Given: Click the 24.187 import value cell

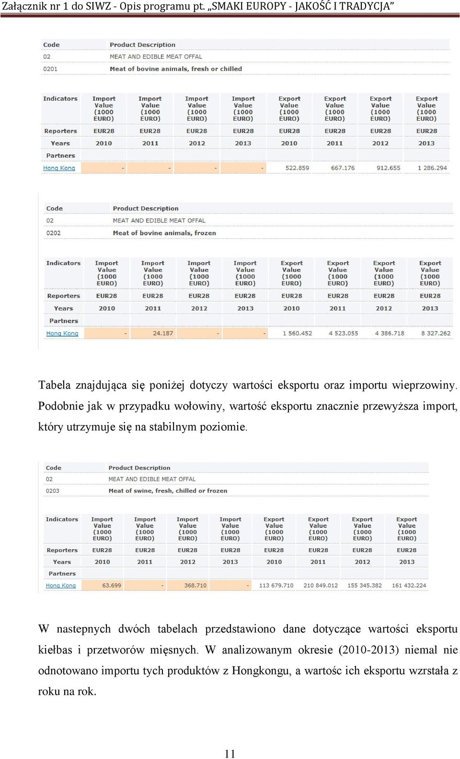Looking at the screenshot, I should click(x=153, y=333).
